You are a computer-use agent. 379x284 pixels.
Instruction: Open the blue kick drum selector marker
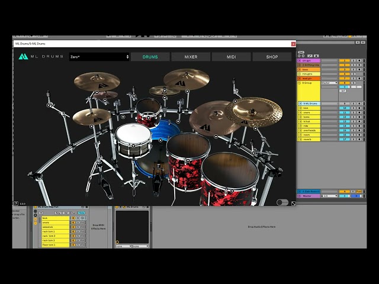(160, 140)
